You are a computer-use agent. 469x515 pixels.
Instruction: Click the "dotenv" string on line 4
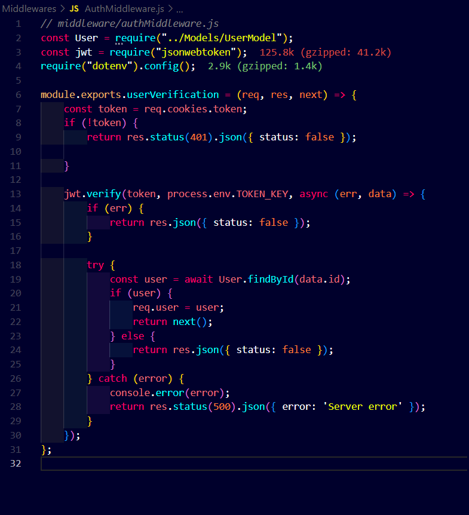(110, 66)
